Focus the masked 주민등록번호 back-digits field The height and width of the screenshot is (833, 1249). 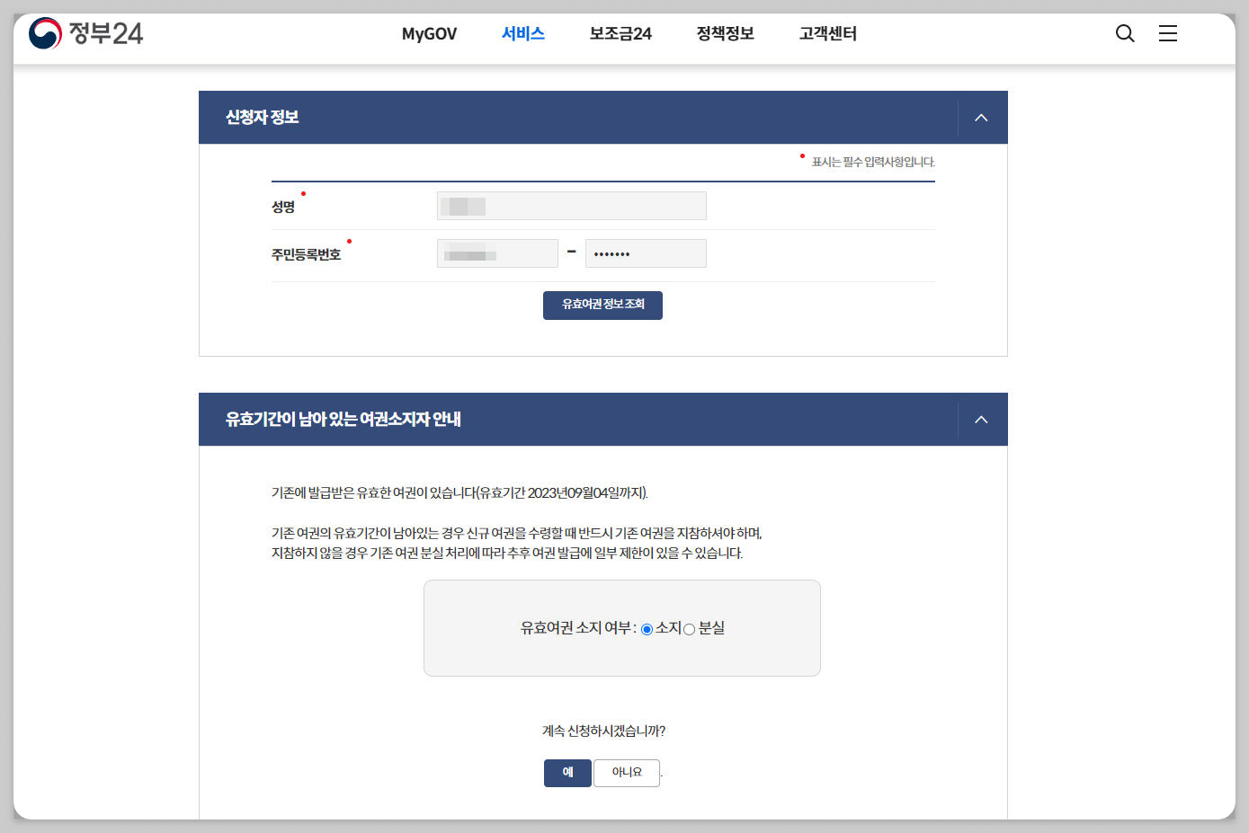pyautogui.click(x=646, y=253)
